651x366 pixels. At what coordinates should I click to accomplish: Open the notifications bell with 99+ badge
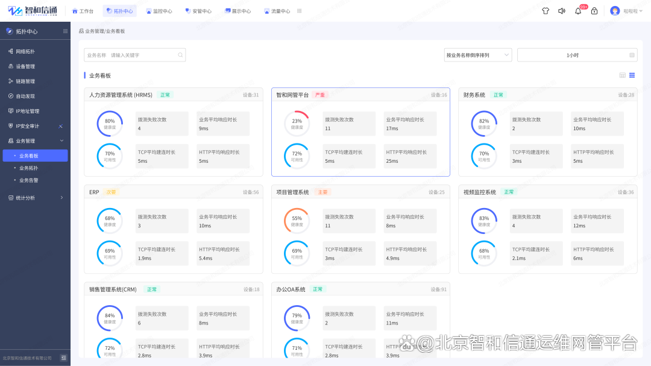click(x=577, y=10)
